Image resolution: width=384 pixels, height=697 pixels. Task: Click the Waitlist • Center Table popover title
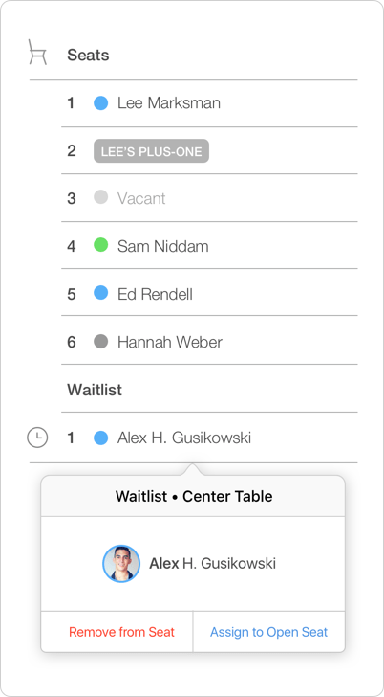tap(194, 496)
